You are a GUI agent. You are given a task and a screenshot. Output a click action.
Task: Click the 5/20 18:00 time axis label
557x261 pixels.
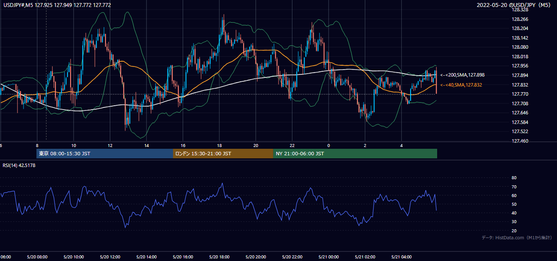coord(219,257)
